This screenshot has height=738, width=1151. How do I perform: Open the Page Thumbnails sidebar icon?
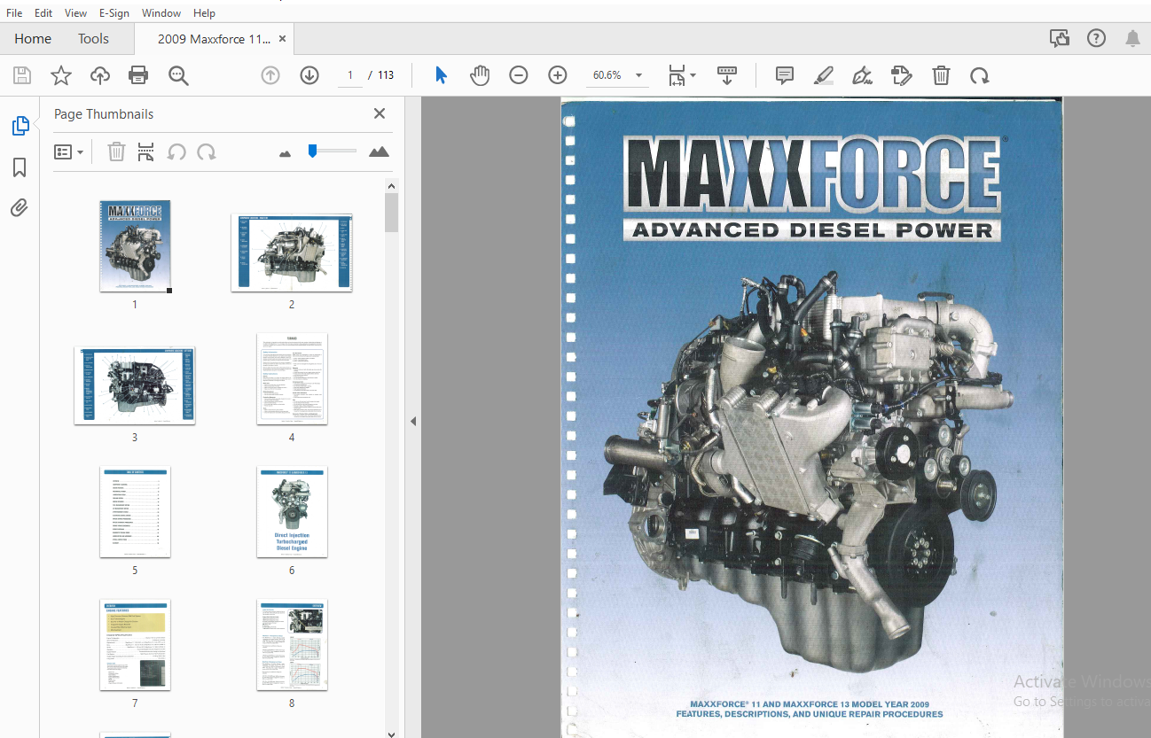tap(20, 126)
